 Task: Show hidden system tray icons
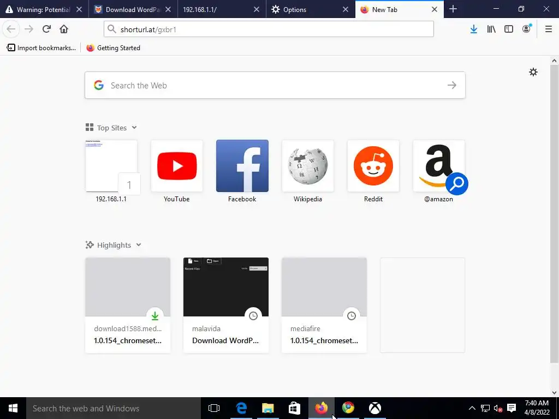pyautogui.click(x=472, y=408)
